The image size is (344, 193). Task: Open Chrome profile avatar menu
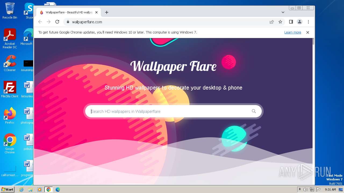pyautogui.click(x=300, y=22)
